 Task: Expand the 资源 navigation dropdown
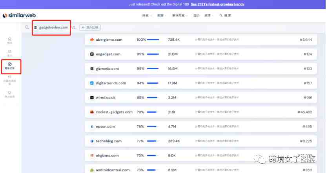point(209,15)
